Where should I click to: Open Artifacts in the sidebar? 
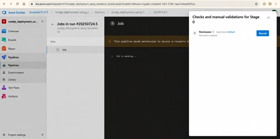tap(23, 96)
